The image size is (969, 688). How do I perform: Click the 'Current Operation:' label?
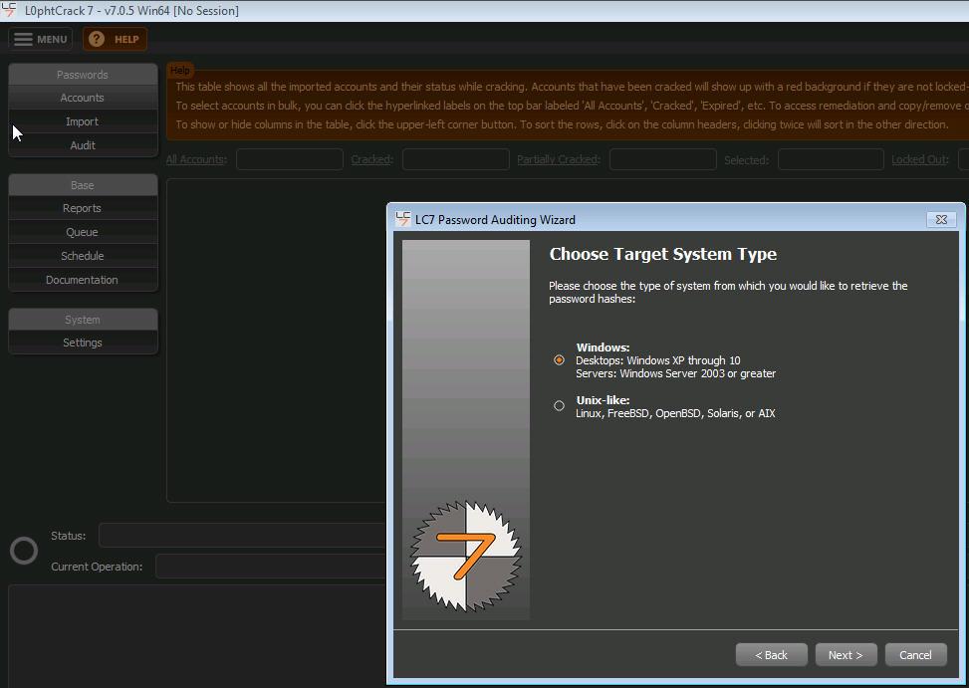coord(97,567)
